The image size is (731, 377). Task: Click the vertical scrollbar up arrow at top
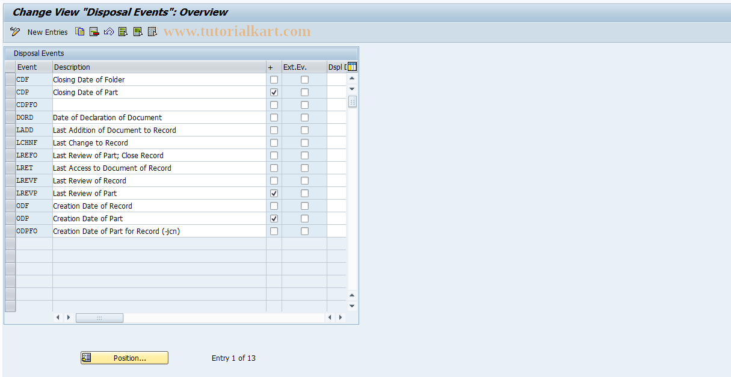(x=352, y=78)
